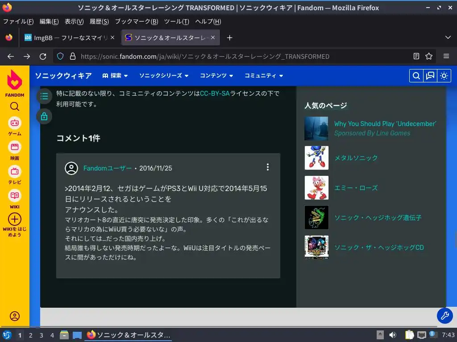Open the ツール(T) menu
Viewport: 457px width, 342px height.
tap(177, 21)
